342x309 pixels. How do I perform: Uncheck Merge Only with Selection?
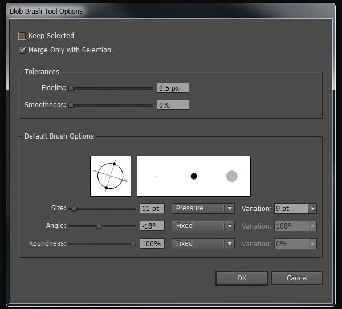pos(23,50)
